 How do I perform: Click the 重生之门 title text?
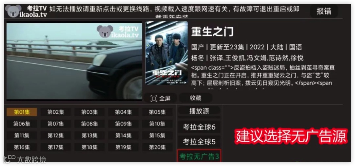pyautogui.click(x=212, y=32)
